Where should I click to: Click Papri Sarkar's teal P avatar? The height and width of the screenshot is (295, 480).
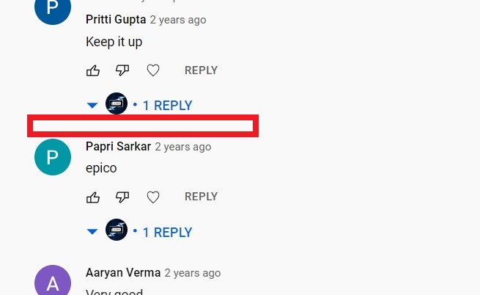click(53, 157)
